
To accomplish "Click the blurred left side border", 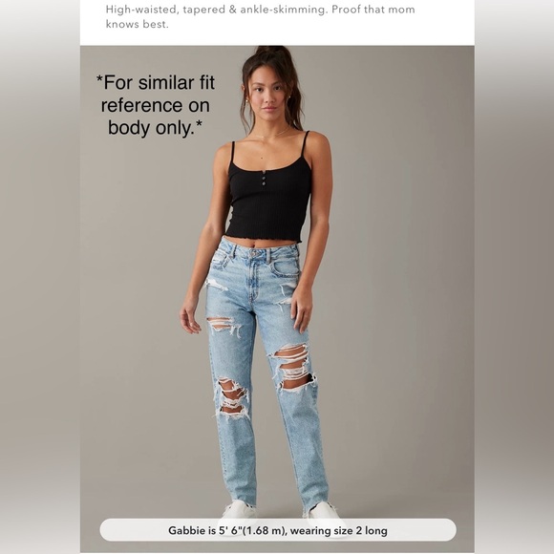I will (x=40, y=277).
